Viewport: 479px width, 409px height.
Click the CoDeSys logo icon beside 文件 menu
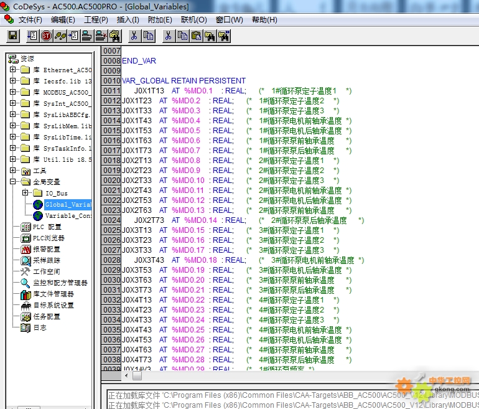pos(9,19)
